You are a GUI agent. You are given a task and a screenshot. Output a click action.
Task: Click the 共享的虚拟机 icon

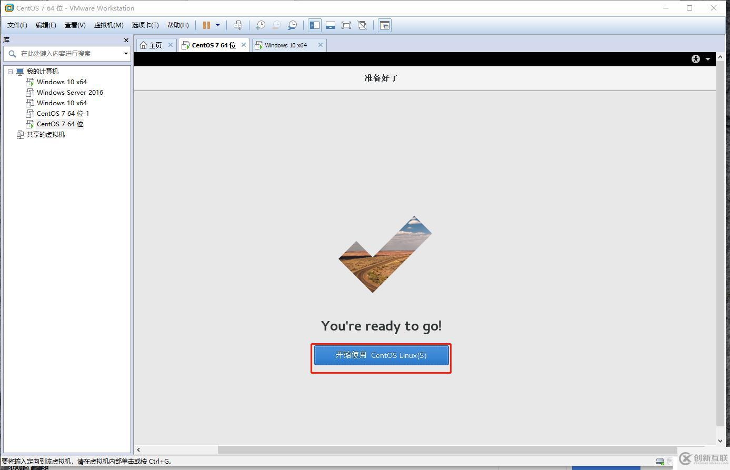tap(20, 135)
